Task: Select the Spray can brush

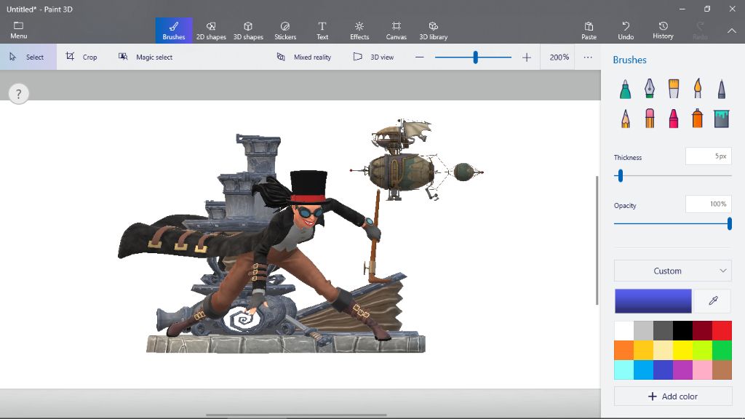Action: pos(698,119)
